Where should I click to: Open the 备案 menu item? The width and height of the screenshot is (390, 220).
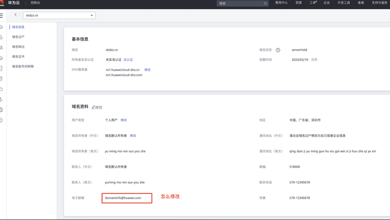tap(361, 3)
